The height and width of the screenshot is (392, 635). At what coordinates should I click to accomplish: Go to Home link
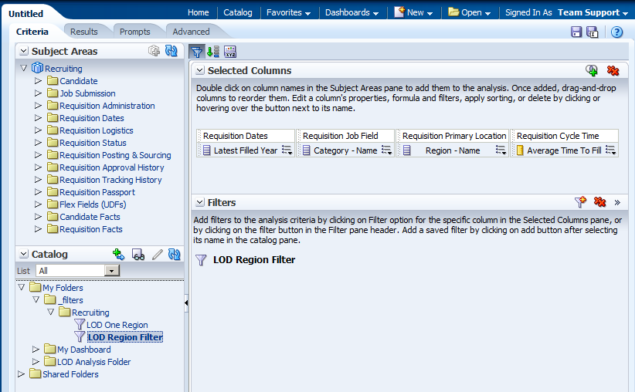[x=198, y=12]
